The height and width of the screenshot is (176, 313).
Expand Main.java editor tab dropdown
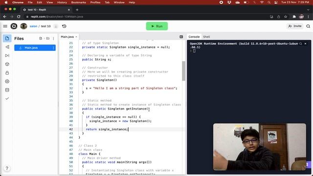pos(76,37)
